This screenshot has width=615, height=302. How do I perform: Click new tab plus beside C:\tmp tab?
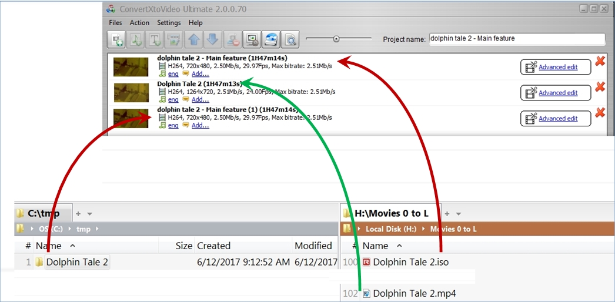click(78, 213)
